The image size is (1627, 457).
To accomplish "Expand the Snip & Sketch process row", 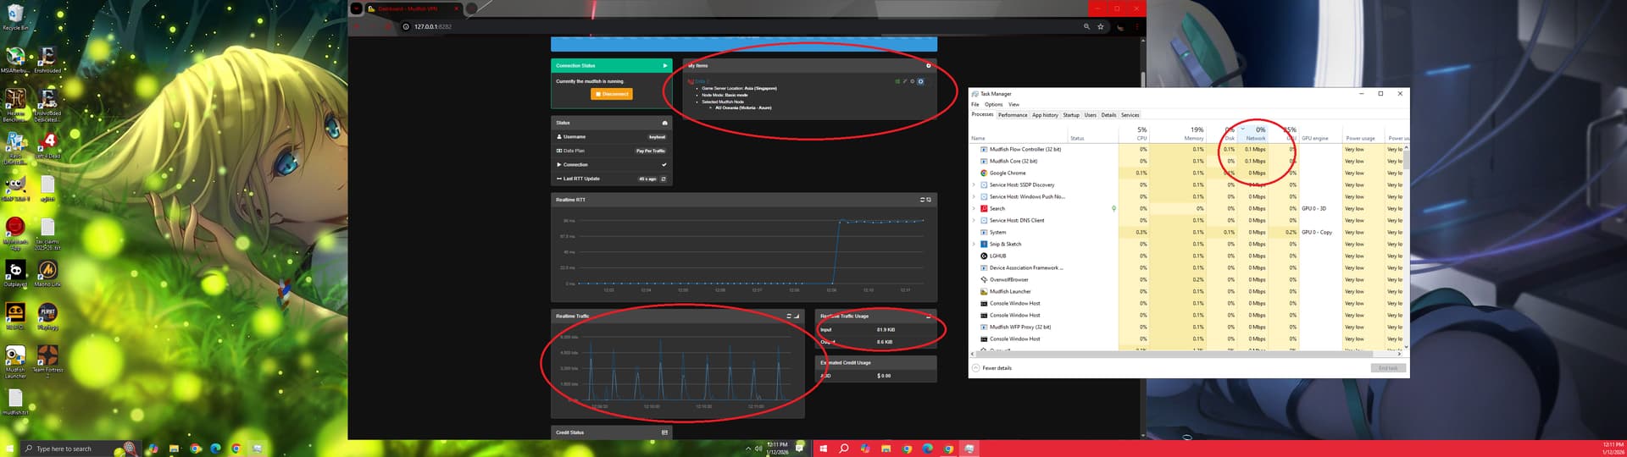I will [x=974, y=244].
